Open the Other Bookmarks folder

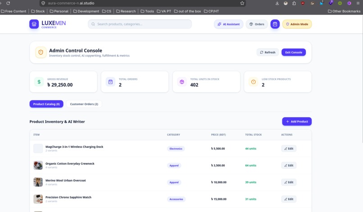(344, 11)
